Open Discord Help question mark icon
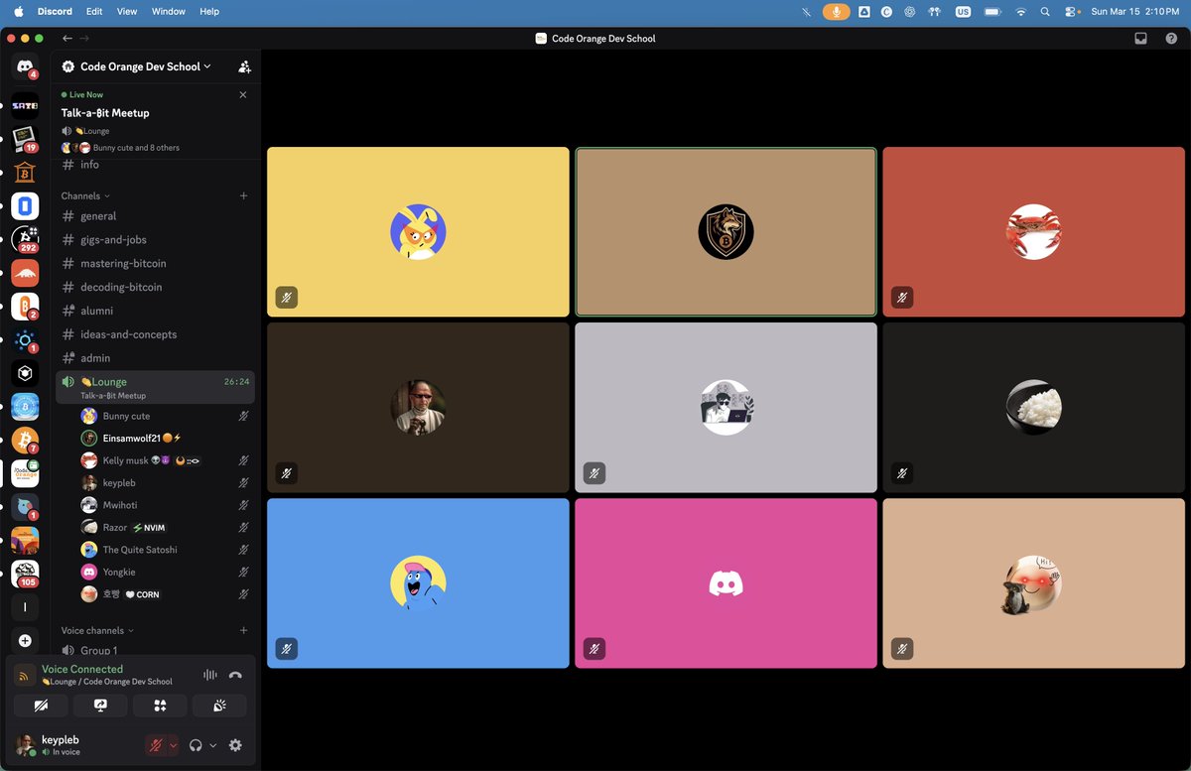Viewport: 1191px width, 771px height. click(x=1171, y=39)
